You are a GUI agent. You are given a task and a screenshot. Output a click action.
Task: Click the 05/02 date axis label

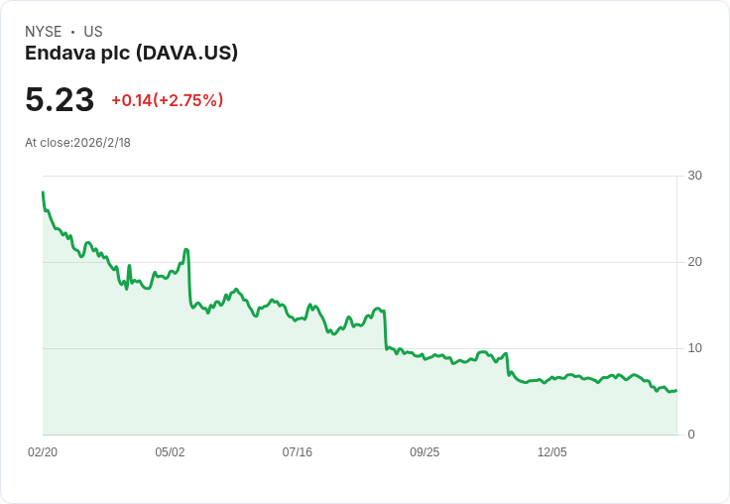[170, 451]
